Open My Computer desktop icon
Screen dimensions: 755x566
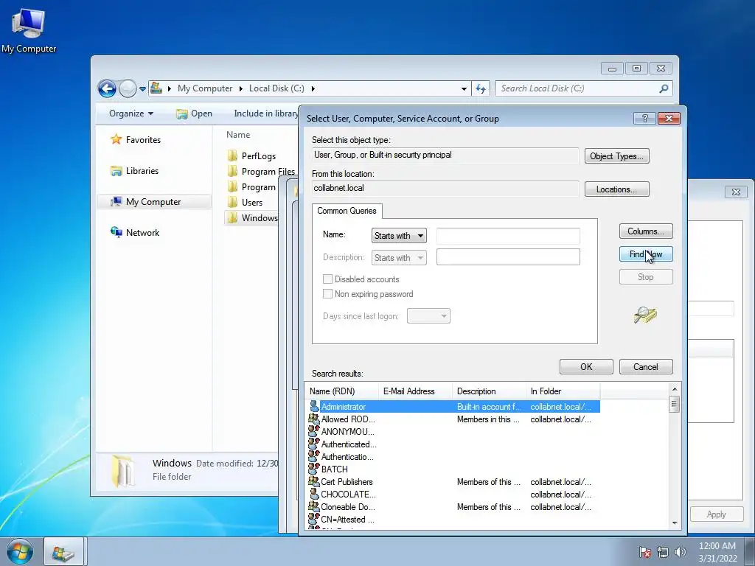click(x=29, y=29)
